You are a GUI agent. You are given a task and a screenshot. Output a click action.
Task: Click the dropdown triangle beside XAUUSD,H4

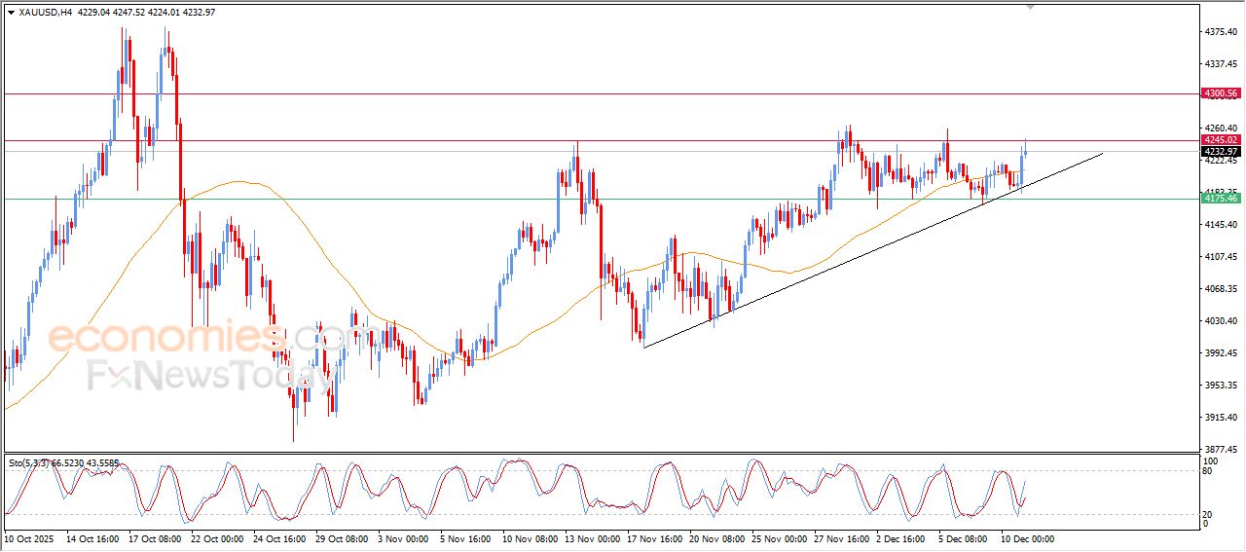(11, 13)
